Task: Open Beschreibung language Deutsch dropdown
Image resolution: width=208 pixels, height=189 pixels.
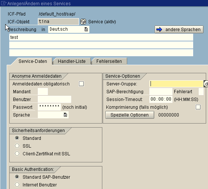Action: (86, 29)
